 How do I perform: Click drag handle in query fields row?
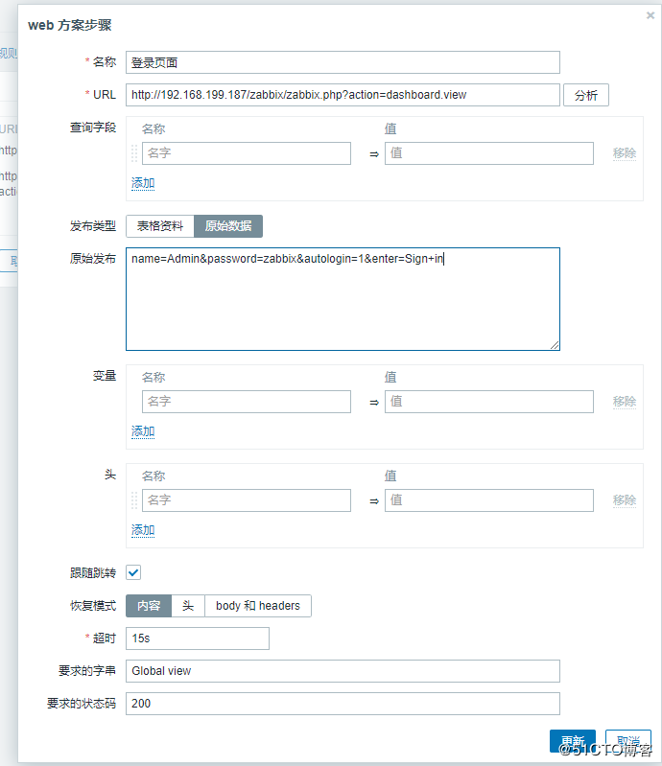click(134, 153)
